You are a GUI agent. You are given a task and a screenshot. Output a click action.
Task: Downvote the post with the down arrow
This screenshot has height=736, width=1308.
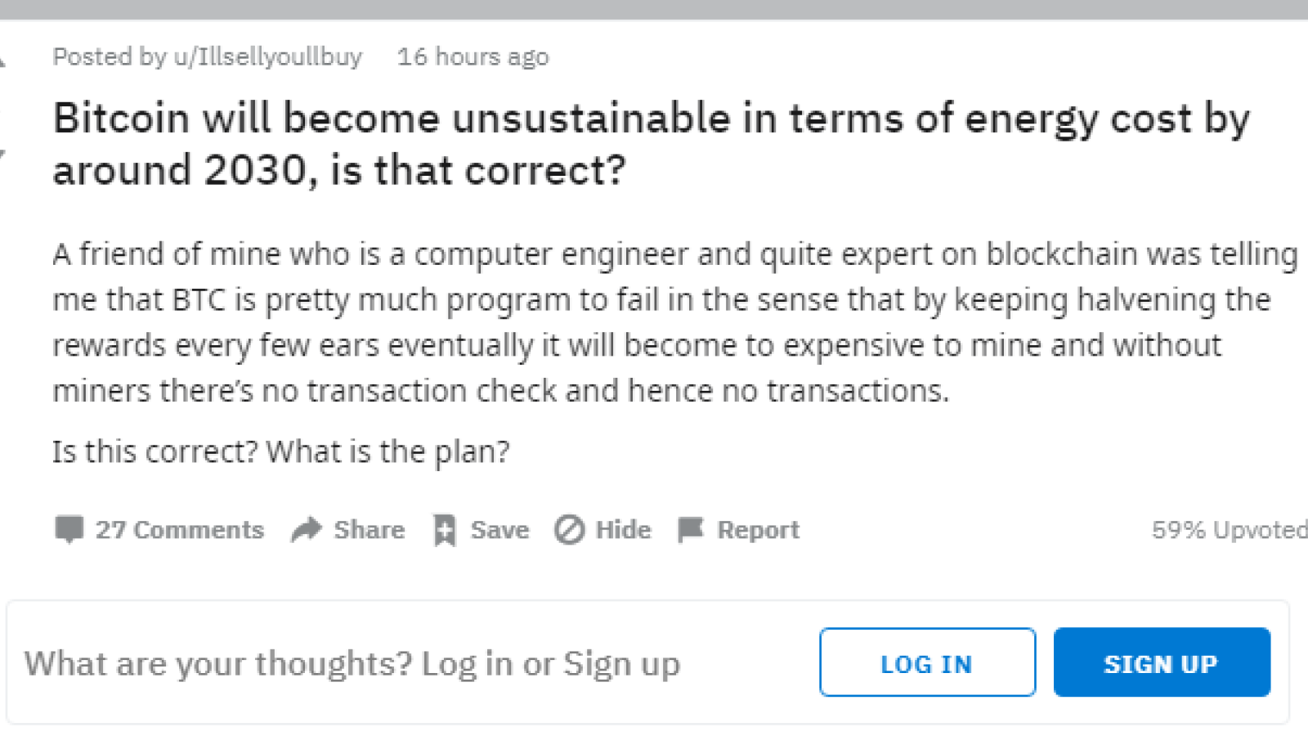point(2,155)
